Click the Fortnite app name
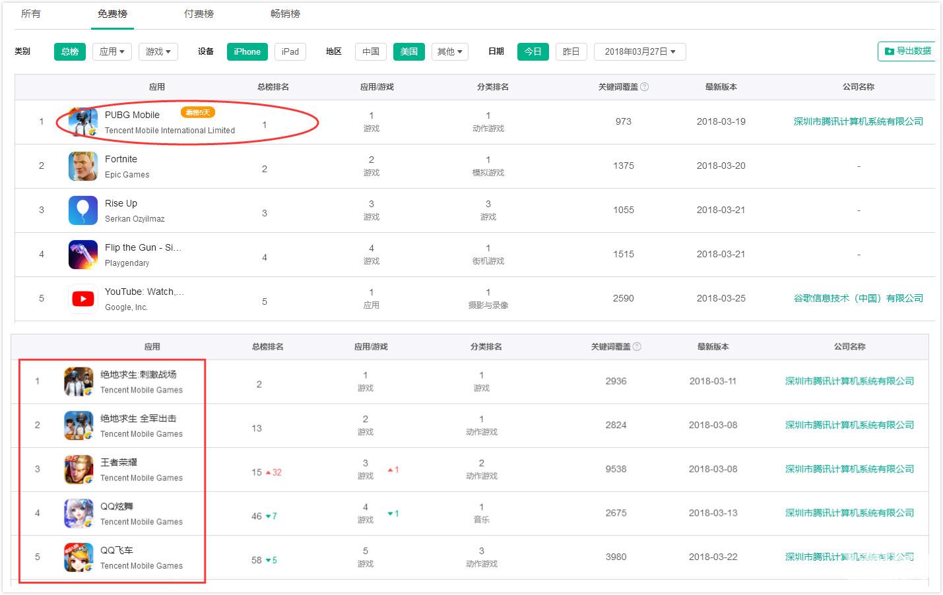 [x=121, y=159]
